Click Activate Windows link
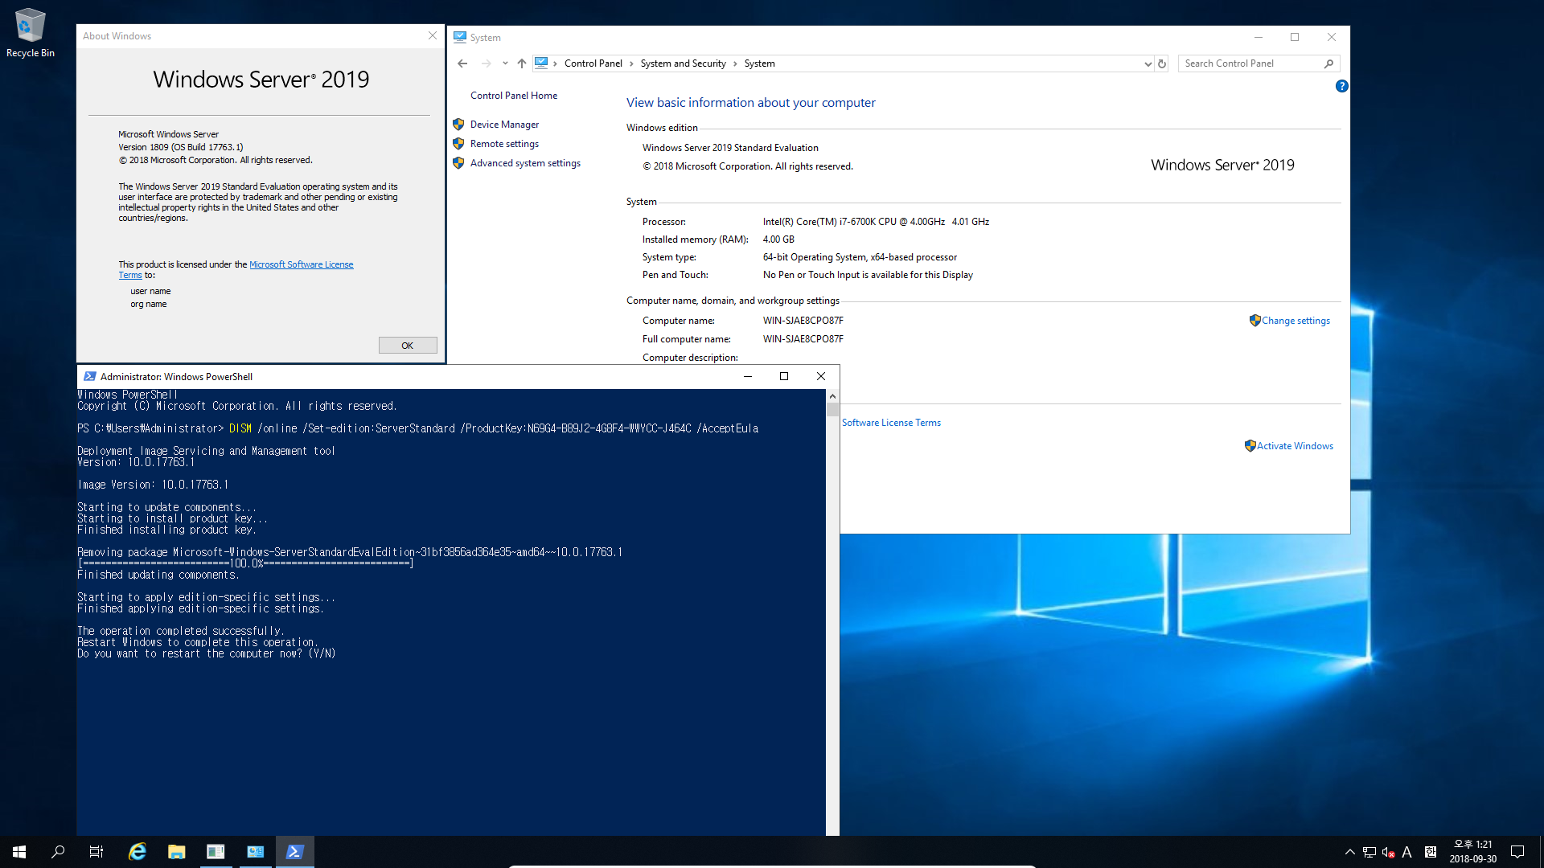This screenshot has height=868, width=1544. coord(1295,446)
